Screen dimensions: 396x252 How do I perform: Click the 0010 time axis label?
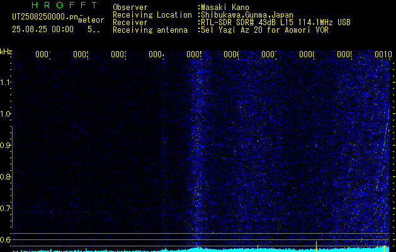tap(383, 54)
